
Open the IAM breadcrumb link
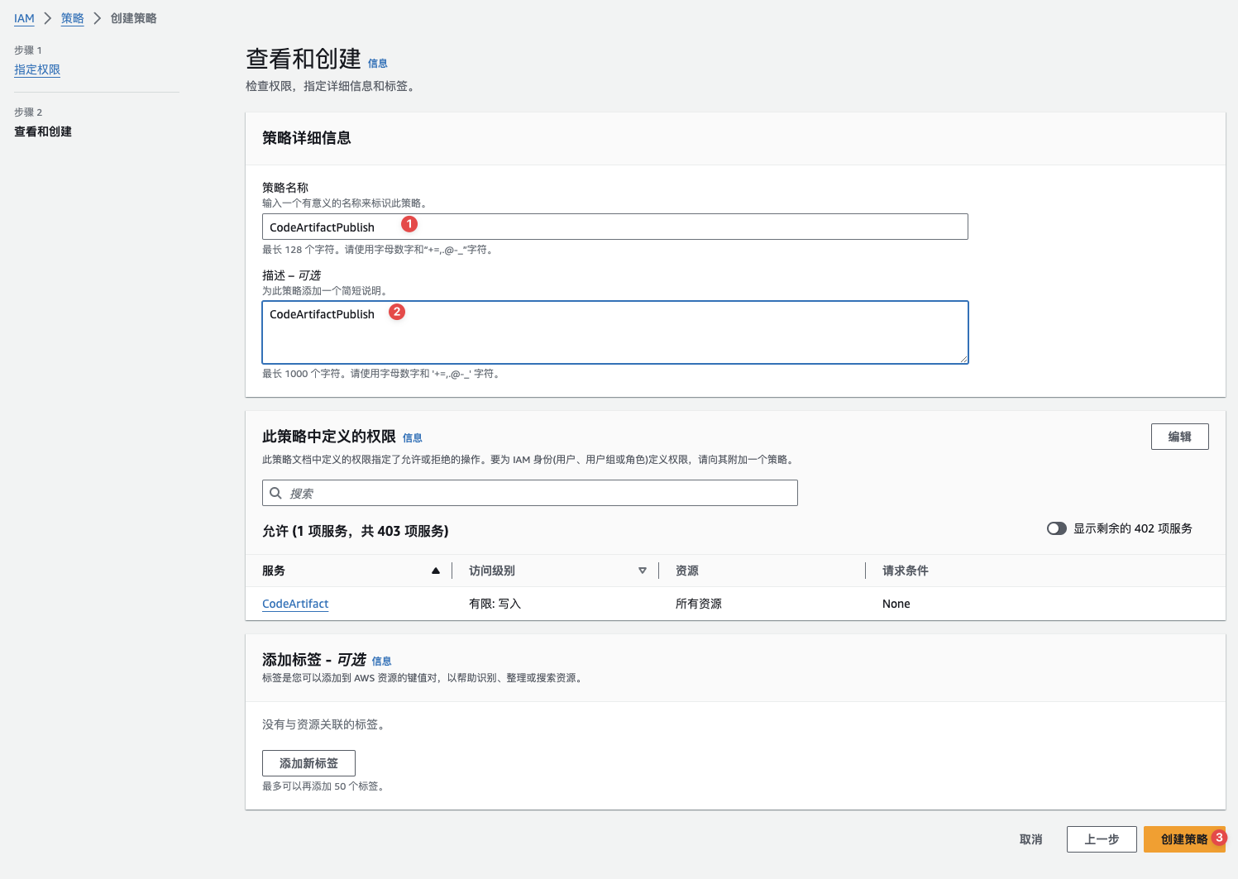[x=24, y=18]
